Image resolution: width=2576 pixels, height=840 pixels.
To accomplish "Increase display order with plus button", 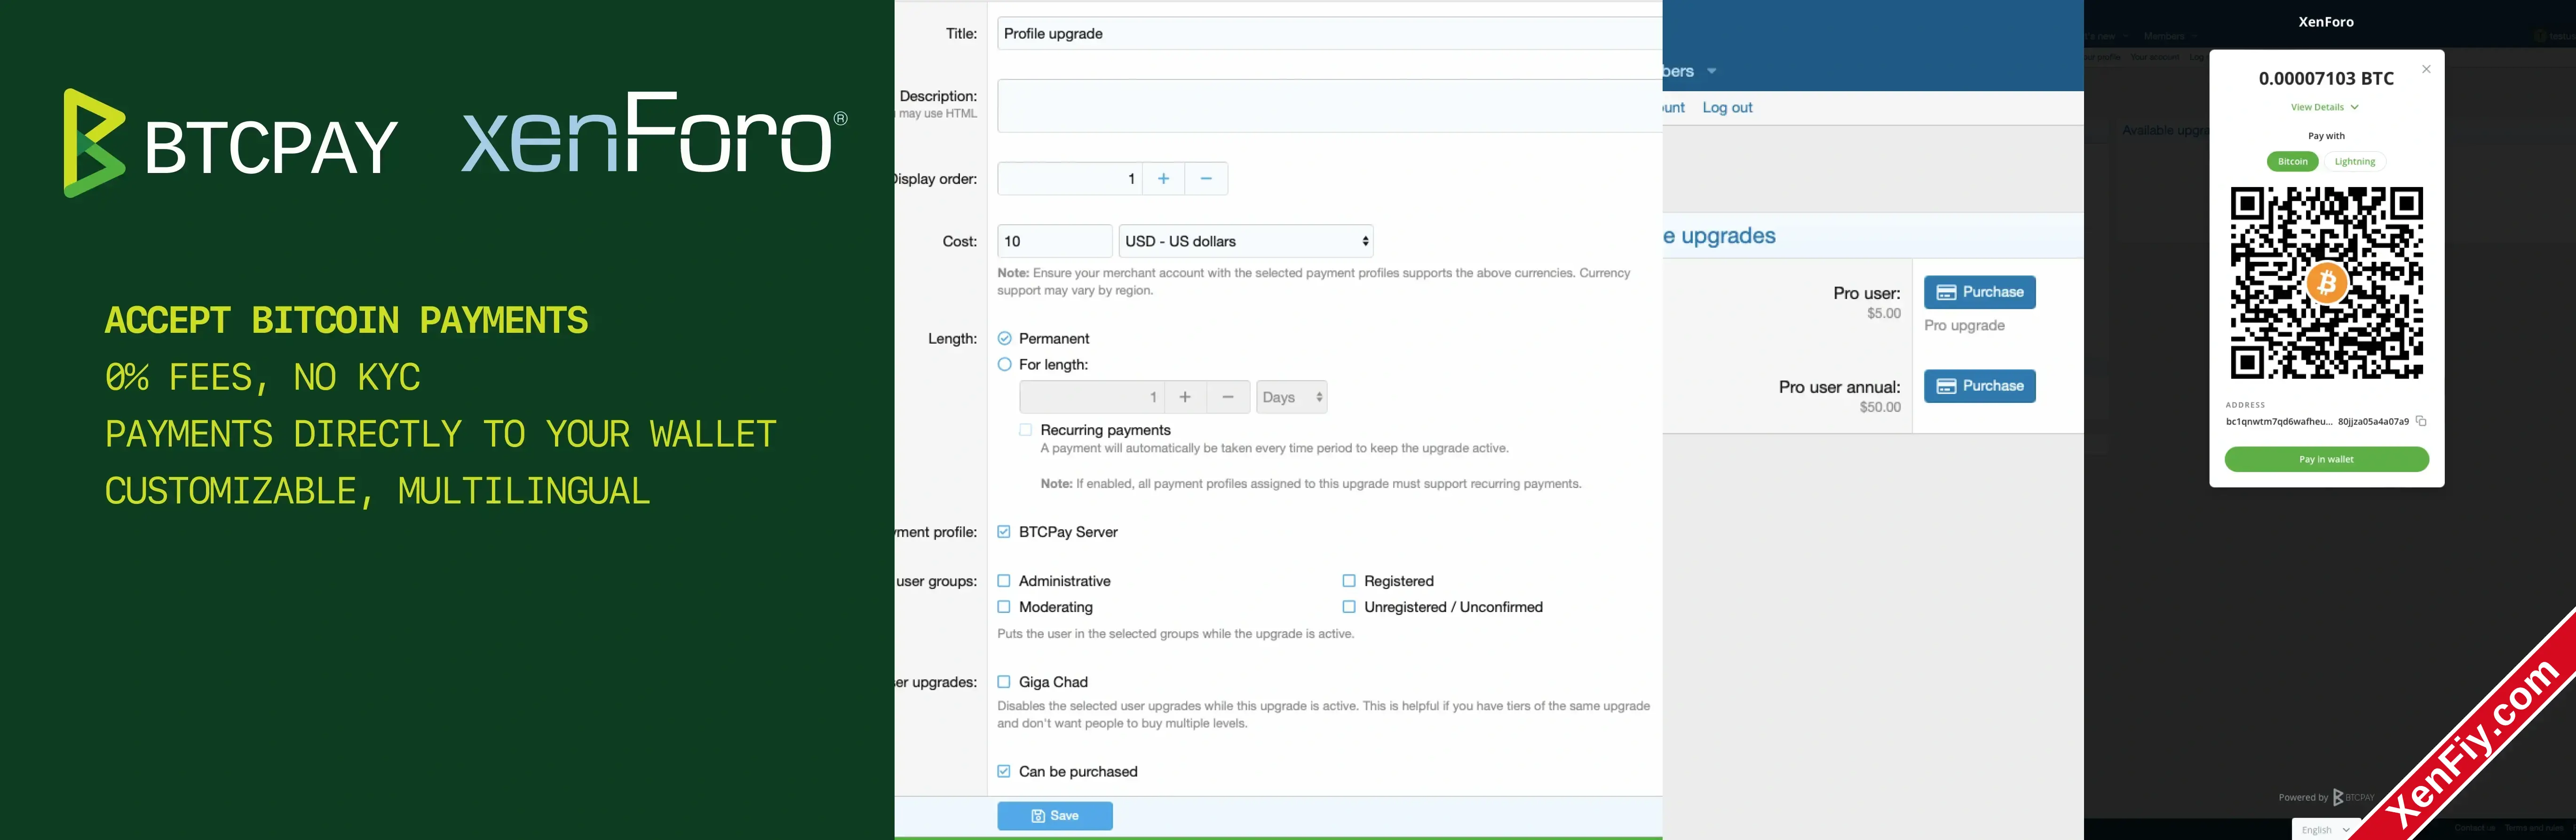I will [1163, 179].
